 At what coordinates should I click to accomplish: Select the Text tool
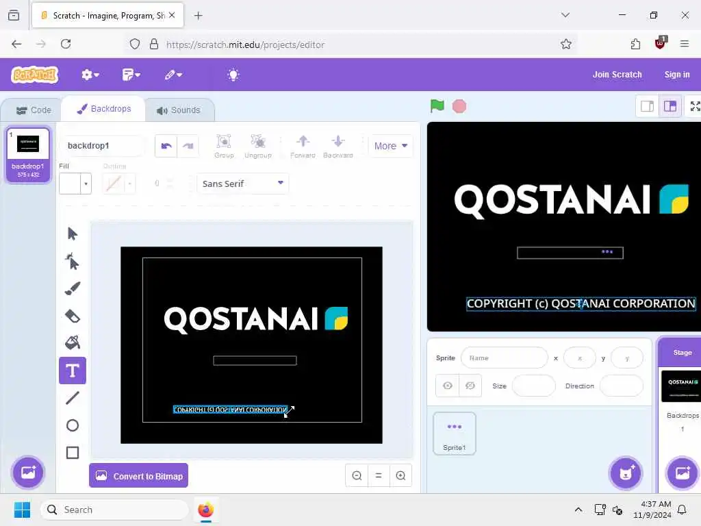pos(73,371)
